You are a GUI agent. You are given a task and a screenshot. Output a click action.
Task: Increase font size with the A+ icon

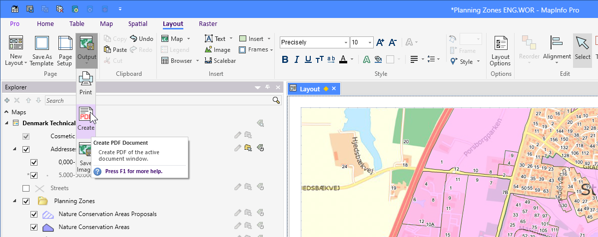coord(380,42)
